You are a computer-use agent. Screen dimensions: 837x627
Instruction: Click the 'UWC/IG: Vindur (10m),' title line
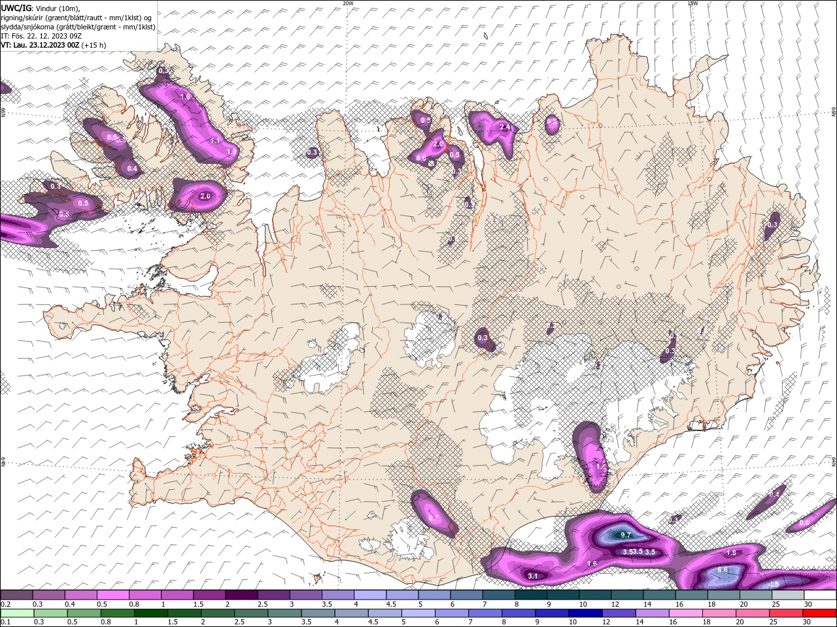[41, 8]
